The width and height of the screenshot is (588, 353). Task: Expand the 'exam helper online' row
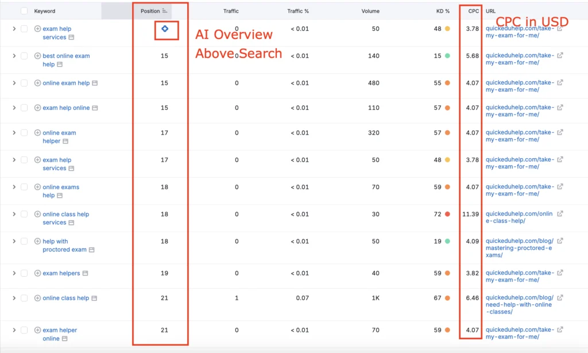tap(14, 330)
